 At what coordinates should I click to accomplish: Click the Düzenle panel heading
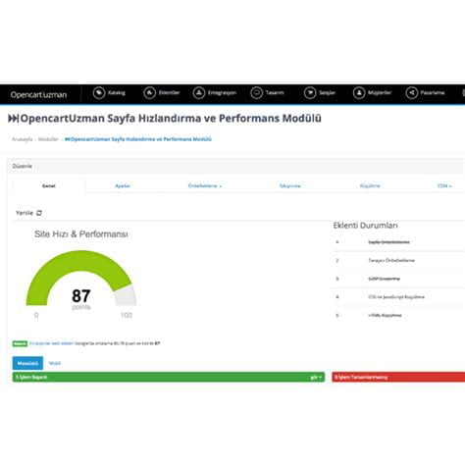click(x=23, y=166)
